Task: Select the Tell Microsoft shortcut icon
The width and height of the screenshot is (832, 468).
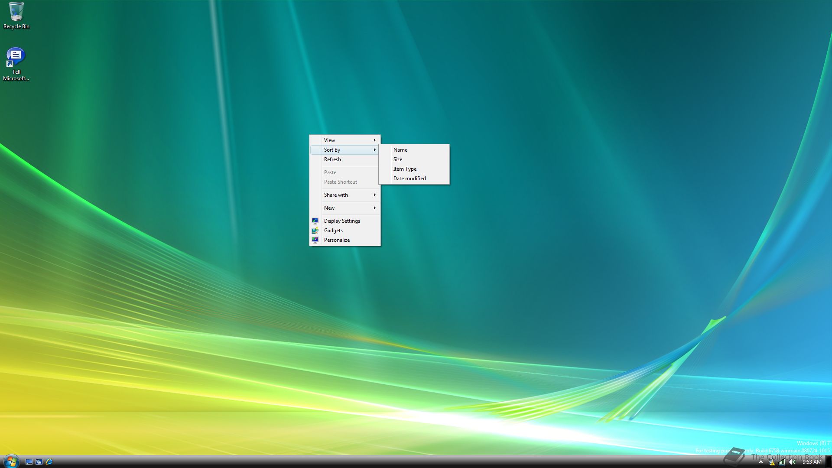Action: coord(16,64)
